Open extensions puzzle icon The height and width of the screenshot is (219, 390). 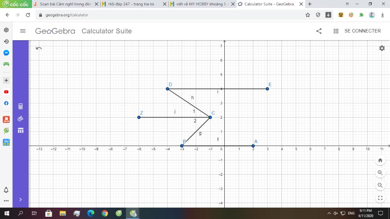tap(361, 15)
